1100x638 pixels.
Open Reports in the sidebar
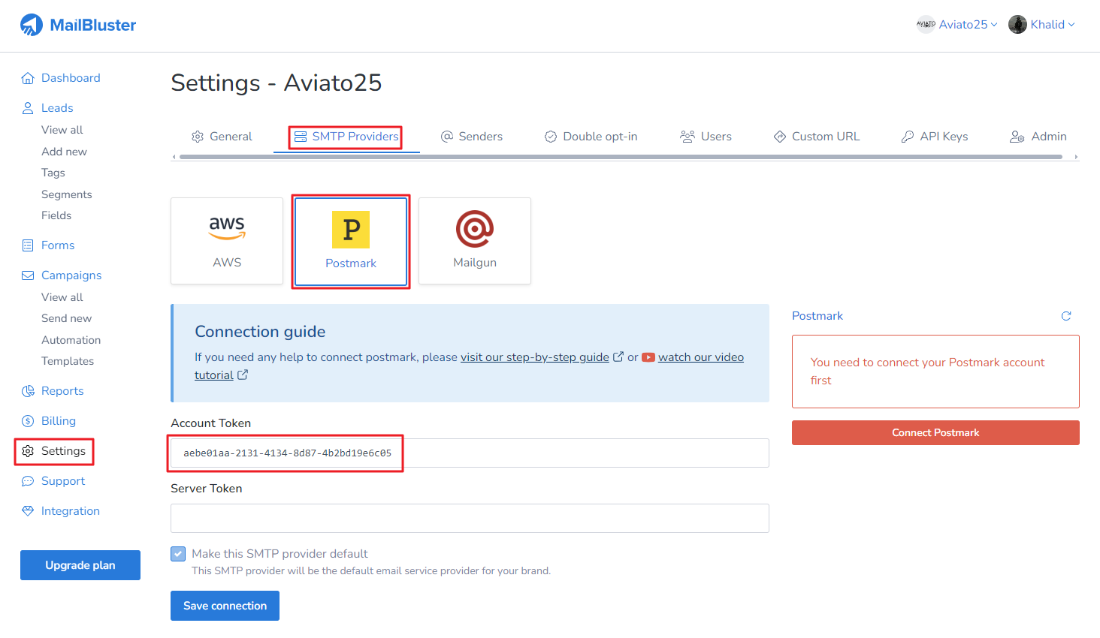(x=62, y=391)
